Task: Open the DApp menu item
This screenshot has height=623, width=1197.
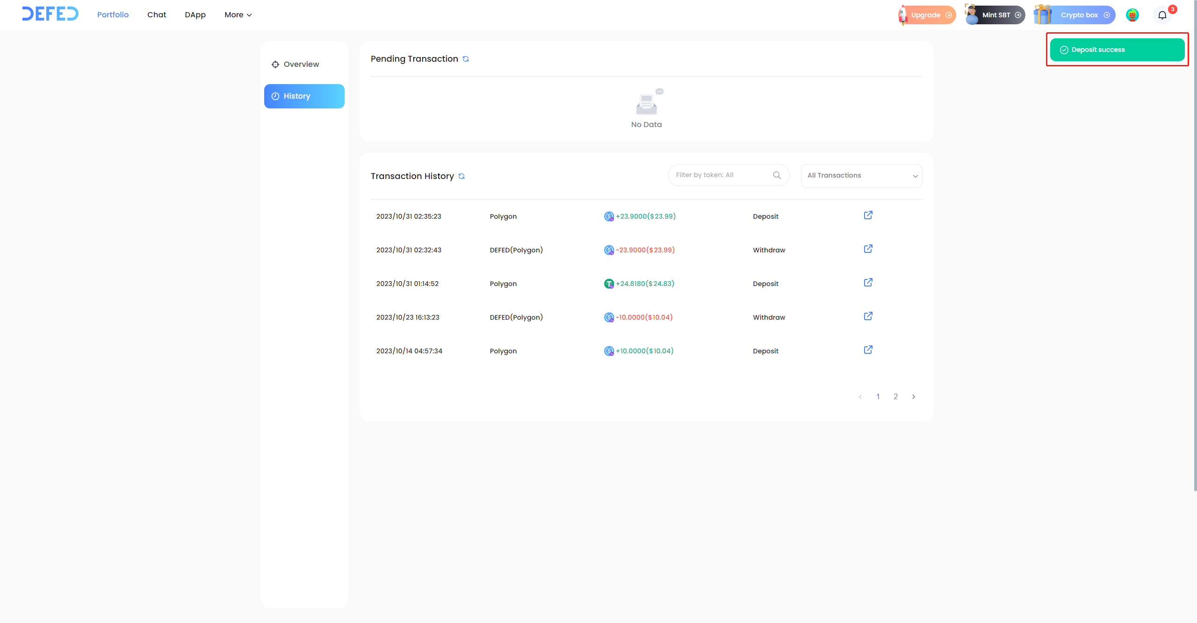Action: pos(195,15)
